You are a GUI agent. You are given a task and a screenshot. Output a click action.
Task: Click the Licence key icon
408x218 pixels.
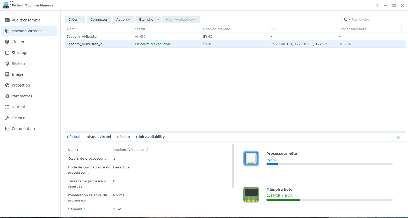click(7, 118)
